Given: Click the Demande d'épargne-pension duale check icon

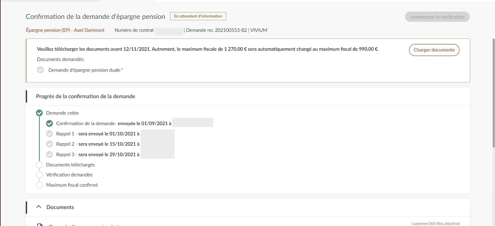Looking at the screenshot, I should pyautogui.click(x=40, y=70).
